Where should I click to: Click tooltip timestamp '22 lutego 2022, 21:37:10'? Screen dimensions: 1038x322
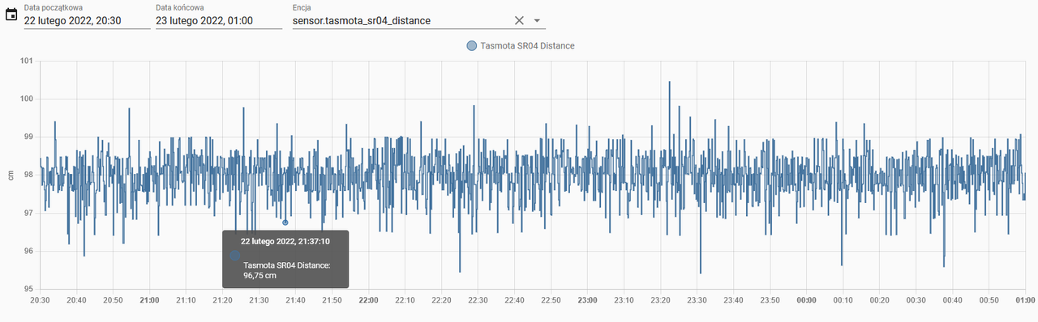[x=285, y=241]
